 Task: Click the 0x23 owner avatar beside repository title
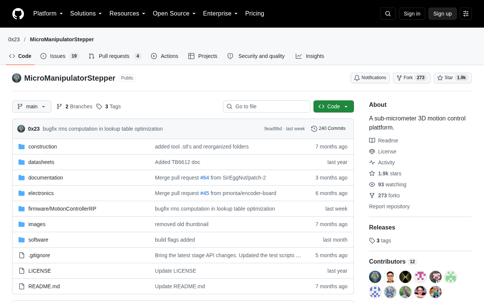tap(17, 78)
